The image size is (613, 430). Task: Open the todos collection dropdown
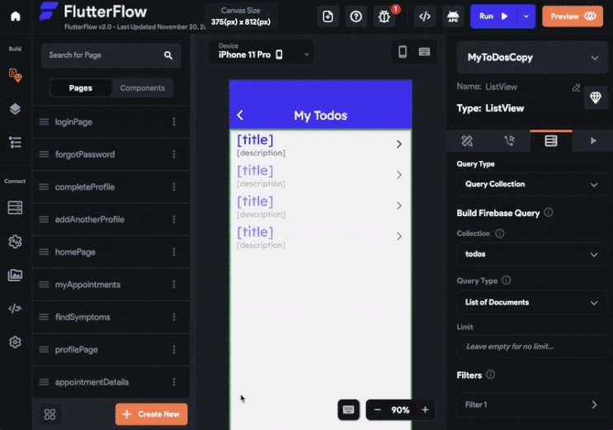point(532,254)
